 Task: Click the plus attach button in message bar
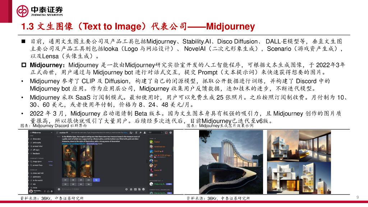pyautogui.click(x=59, y=189)
